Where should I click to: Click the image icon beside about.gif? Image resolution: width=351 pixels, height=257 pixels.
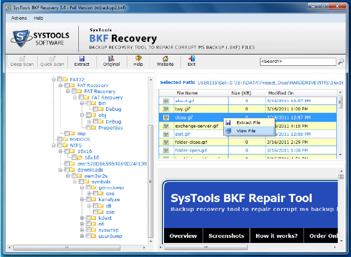tap(166, 101)
